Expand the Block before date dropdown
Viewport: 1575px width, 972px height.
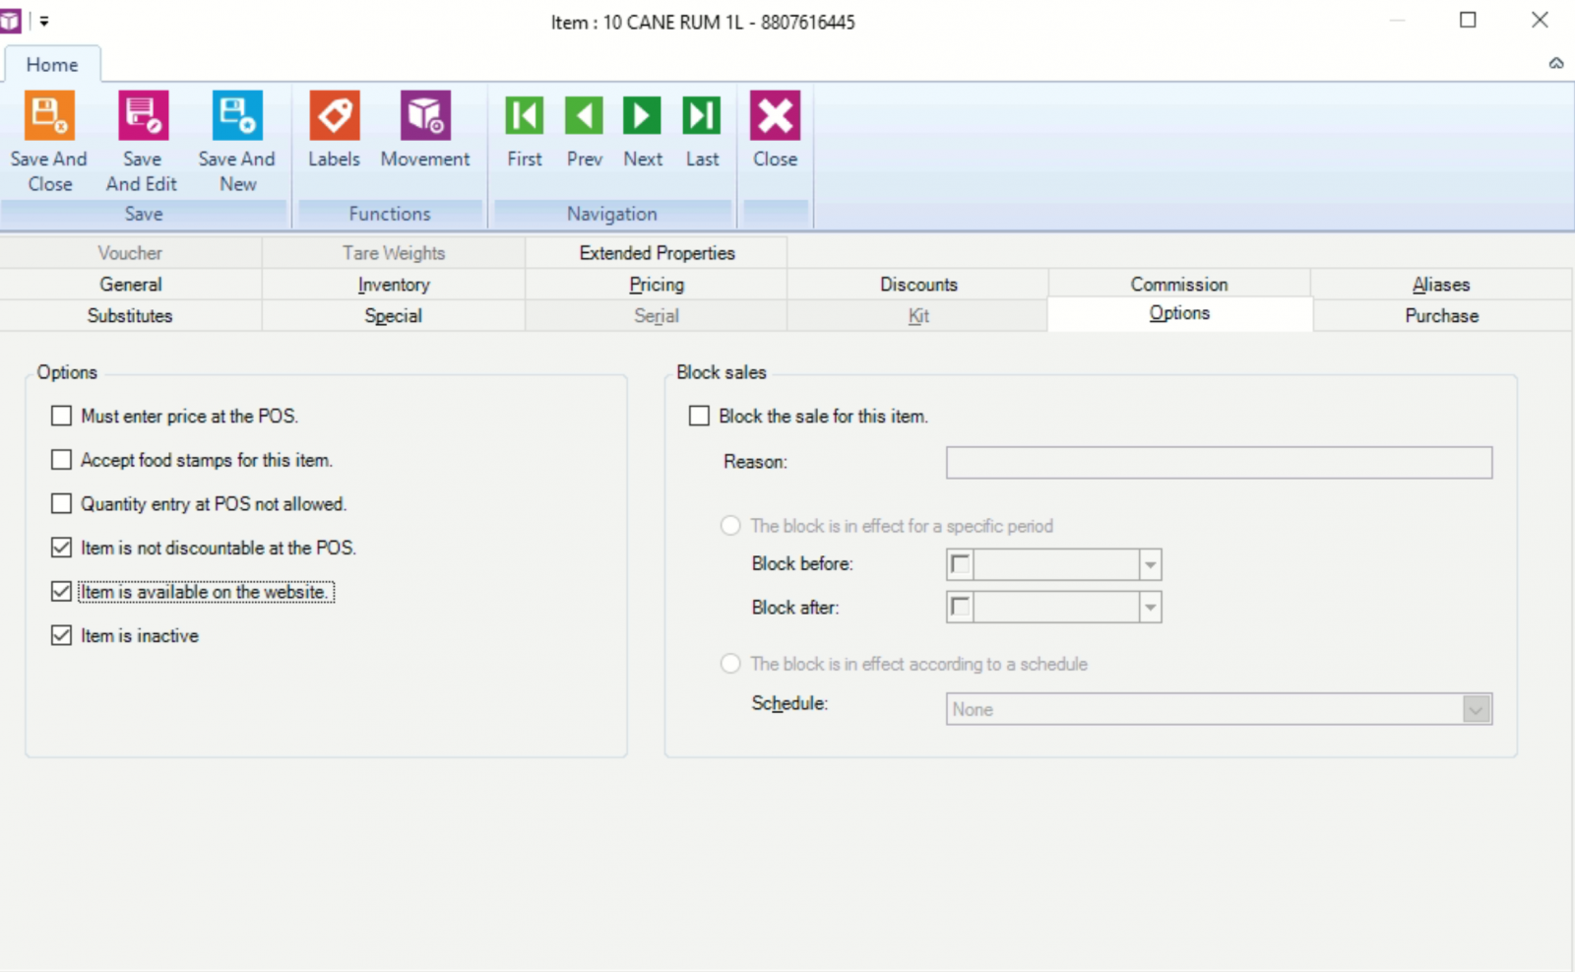(x=1150, y=564)
